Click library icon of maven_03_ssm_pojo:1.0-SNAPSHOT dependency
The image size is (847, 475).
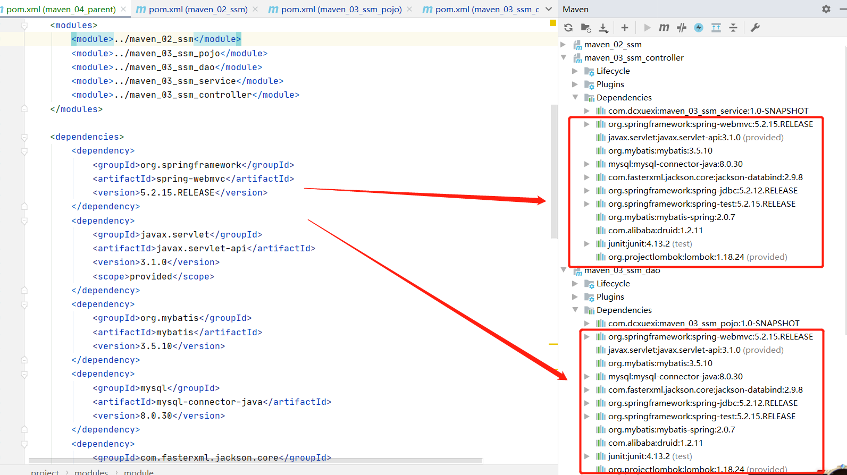(601, 324)
